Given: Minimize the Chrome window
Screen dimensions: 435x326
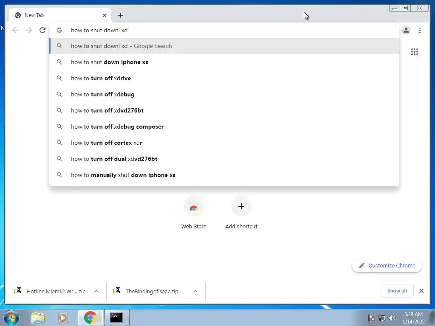Looking at the screenshot, I should click(395, 8).
